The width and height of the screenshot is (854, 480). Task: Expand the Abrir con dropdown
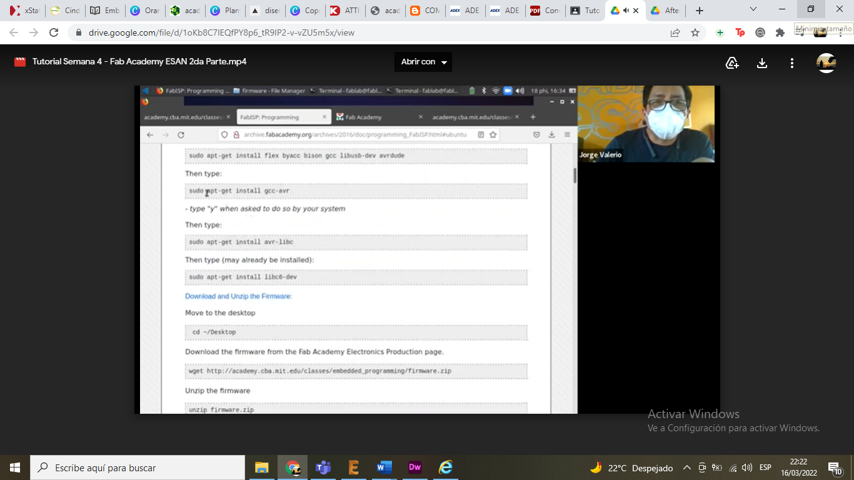pyautogui.click(x=423, y=62)
